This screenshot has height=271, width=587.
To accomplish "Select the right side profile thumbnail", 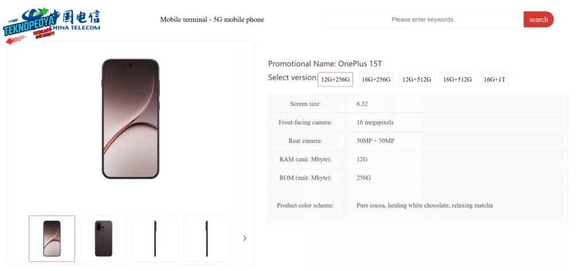I will point(206,238).
